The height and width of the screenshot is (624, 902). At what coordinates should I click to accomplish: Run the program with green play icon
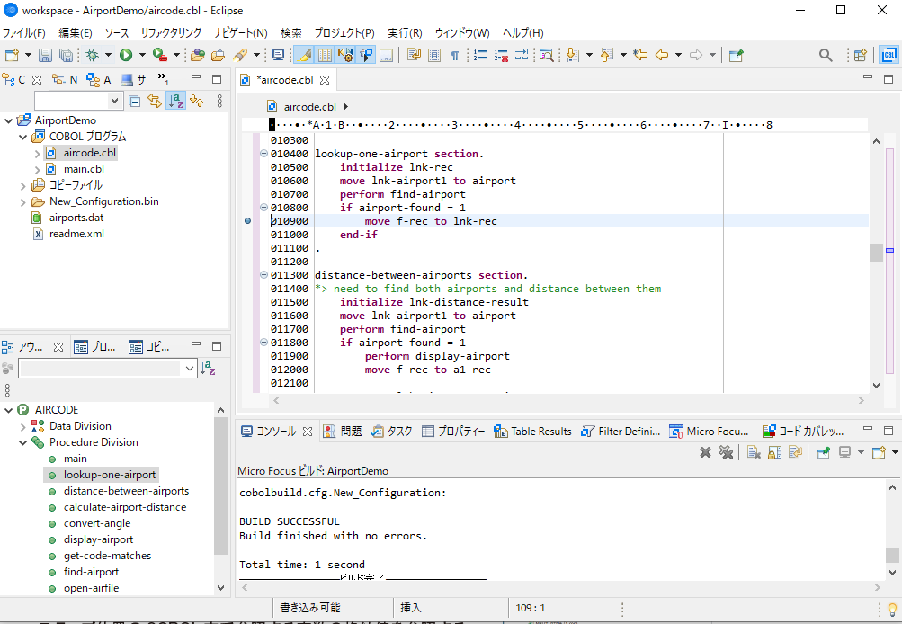coord(125,55)
